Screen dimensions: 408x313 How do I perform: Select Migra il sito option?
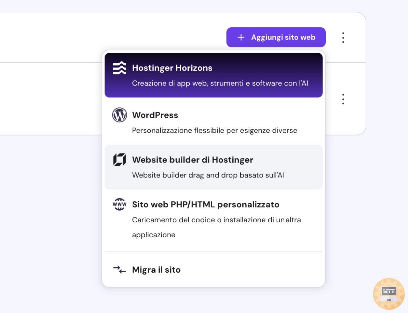[214, 270]
